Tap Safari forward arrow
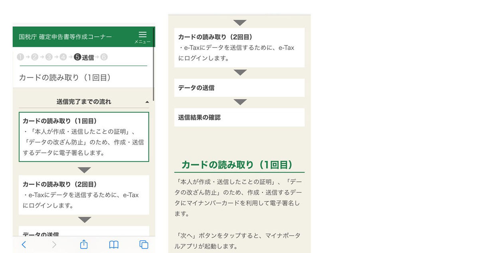Screen dimensions: 479x253 coord(54,245)
